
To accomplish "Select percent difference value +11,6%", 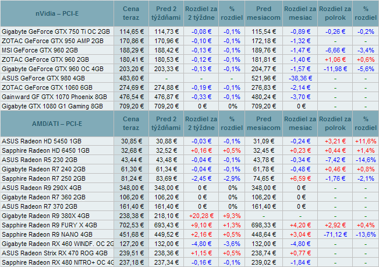I will [x=366, y=141].
